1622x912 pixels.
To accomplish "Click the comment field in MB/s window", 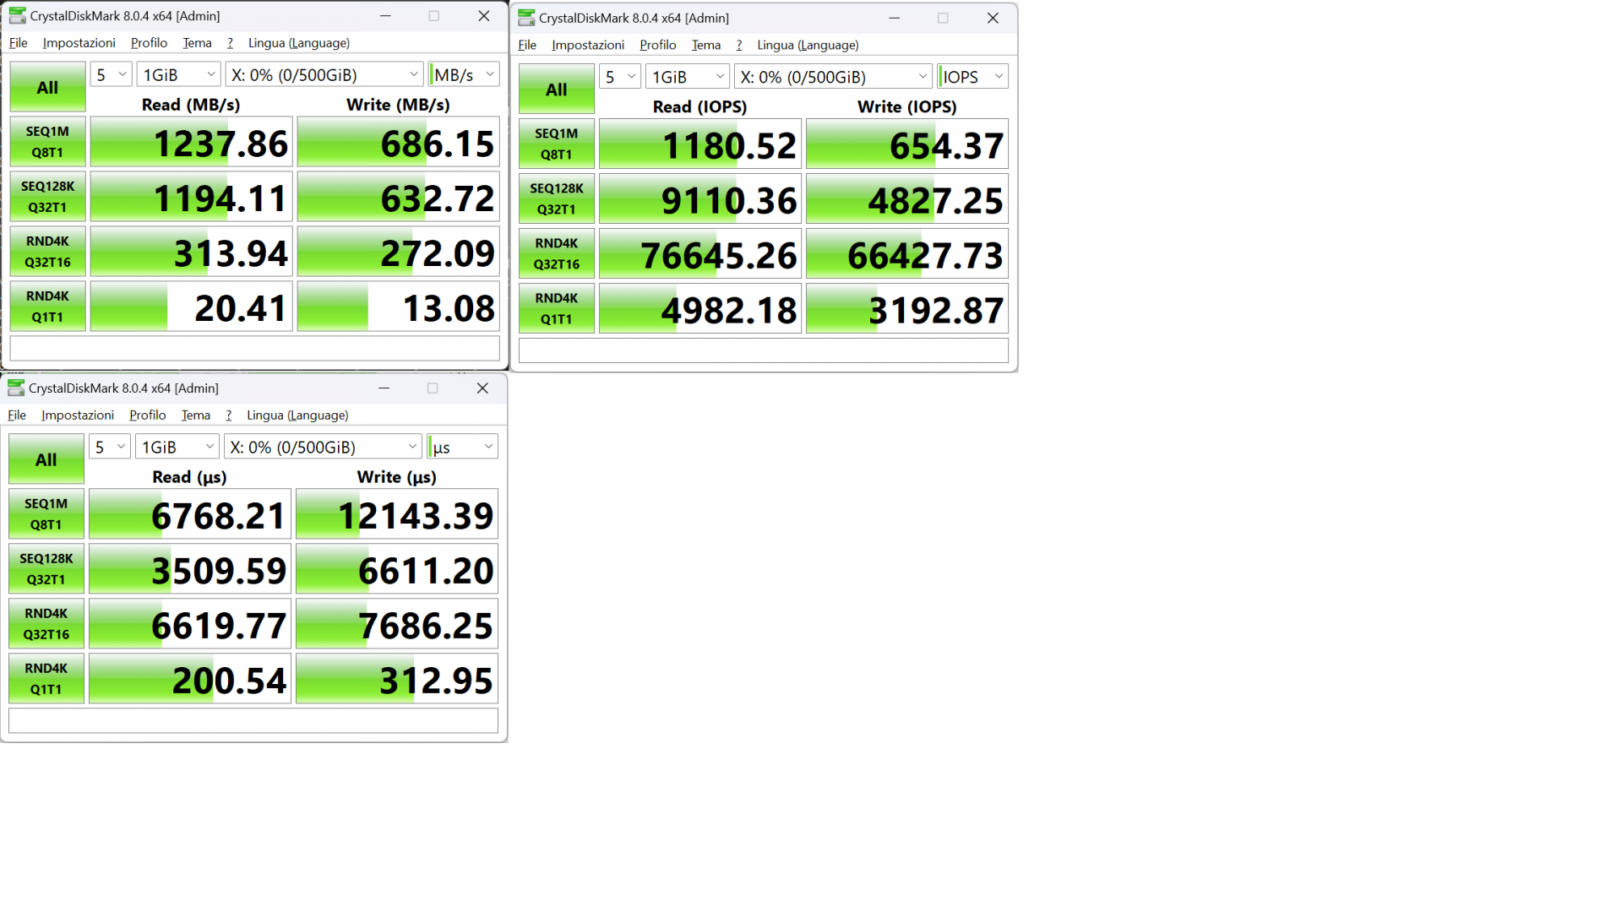I will (x=254, y=349).
